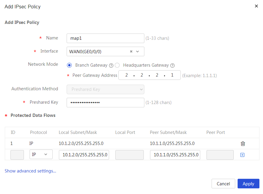
Task: Open Authentication Method dropdown
Action: 105,89
